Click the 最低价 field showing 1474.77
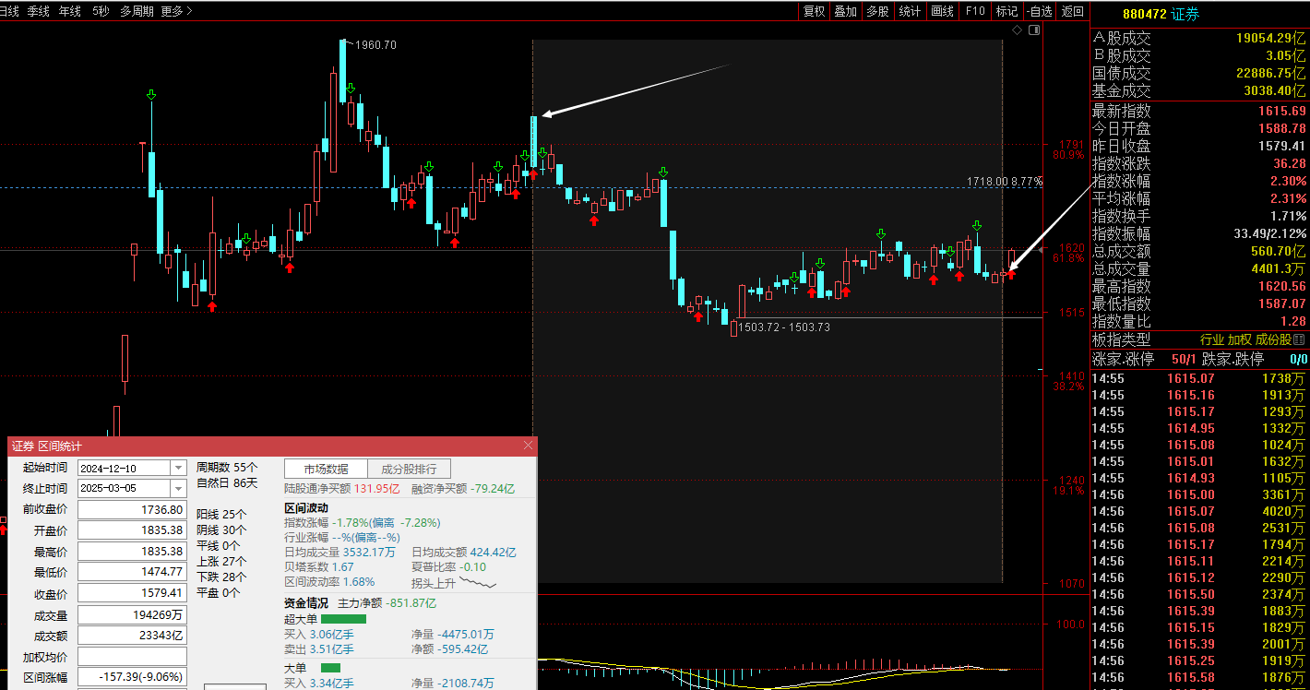 point(132,573)
